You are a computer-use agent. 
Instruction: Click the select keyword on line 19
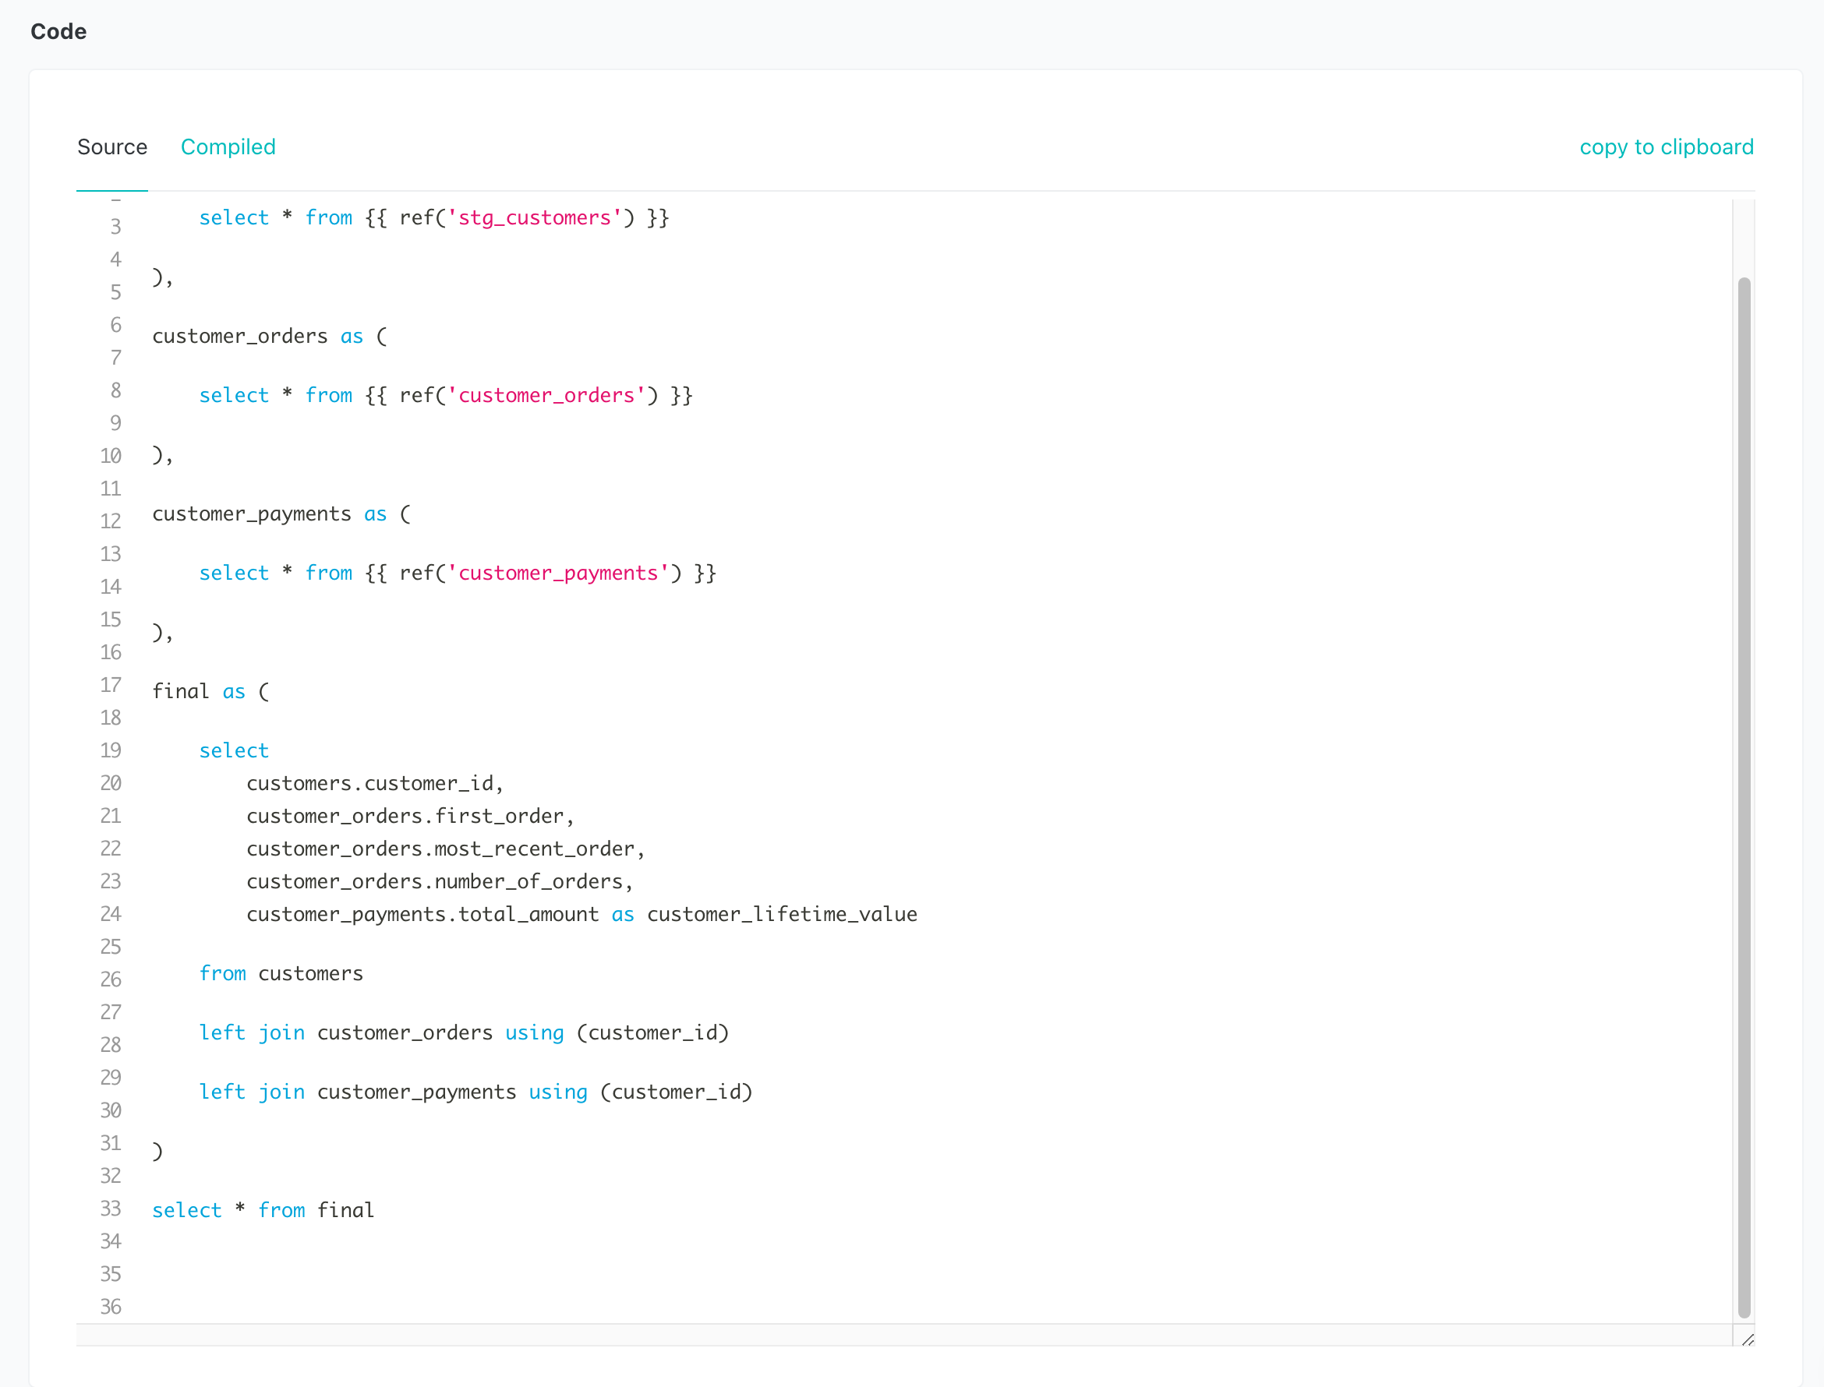pyautogui.click(x=234, y=750)
